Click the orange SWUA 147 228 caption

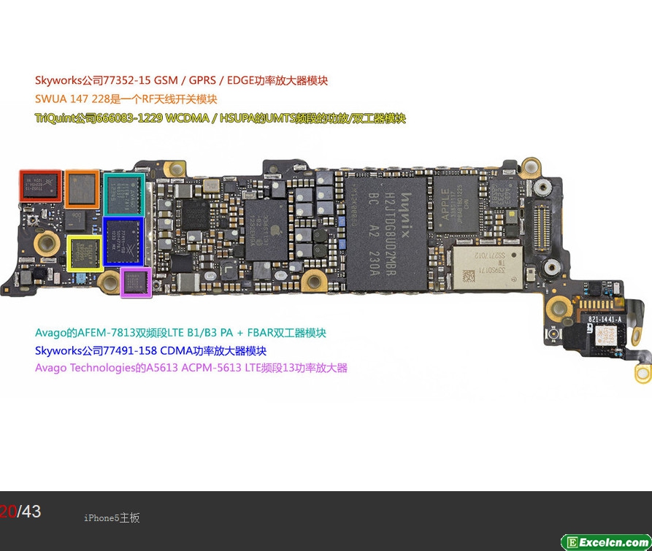coord(126,99)
